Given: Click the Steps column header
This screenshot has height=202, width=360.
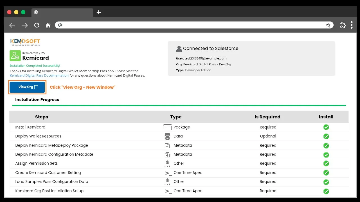Looking at the screenshot, I should tap(42, 117).
